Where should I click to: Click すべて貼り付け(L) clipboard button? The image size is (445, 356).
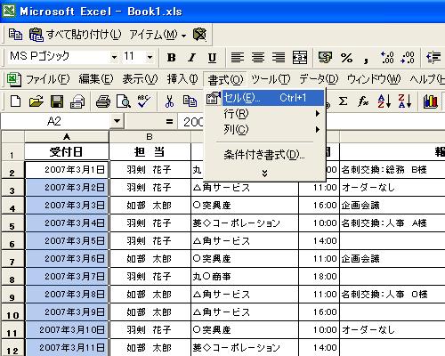tap(76, 35)
